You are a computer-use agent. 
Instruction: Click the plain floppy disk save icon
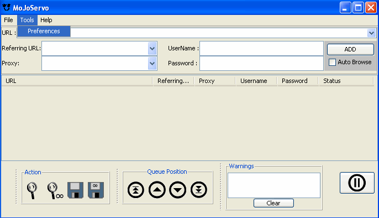[75, 190]
